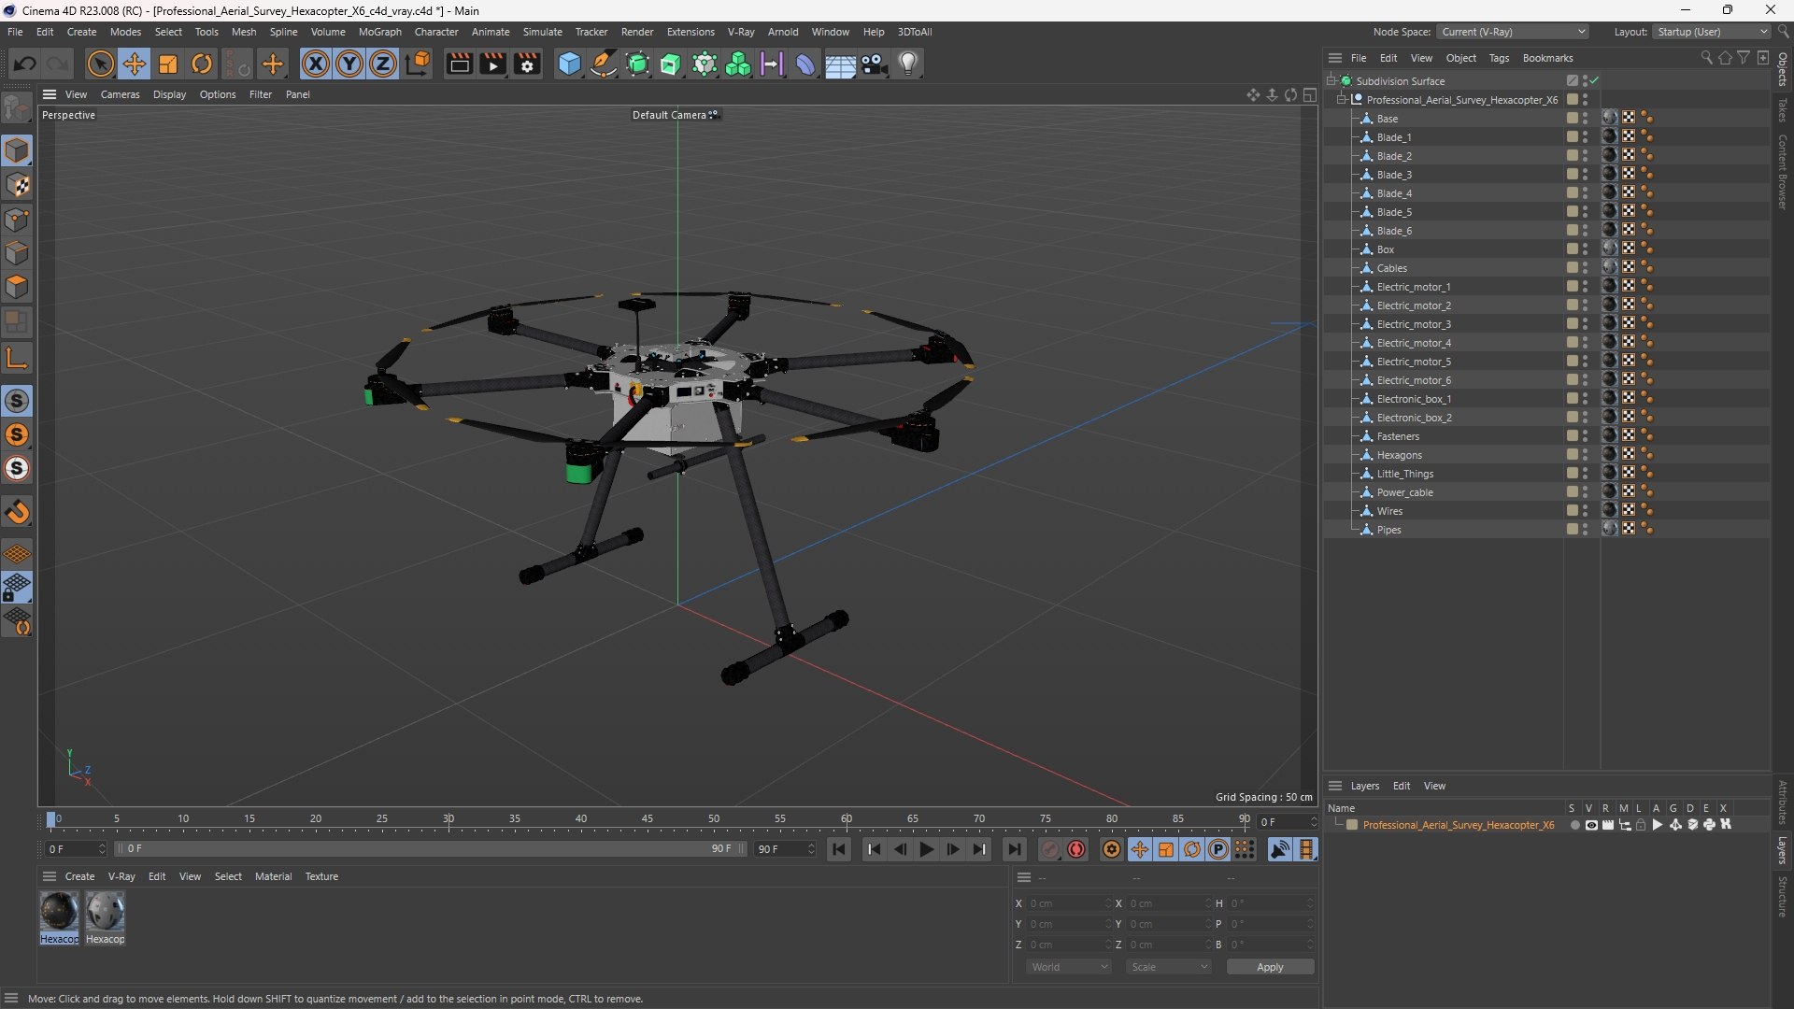Open the Layout Startup dropdown
Viewport: 1794px width, 1009px height.
pyautogui.click(x=1712, y=32)
